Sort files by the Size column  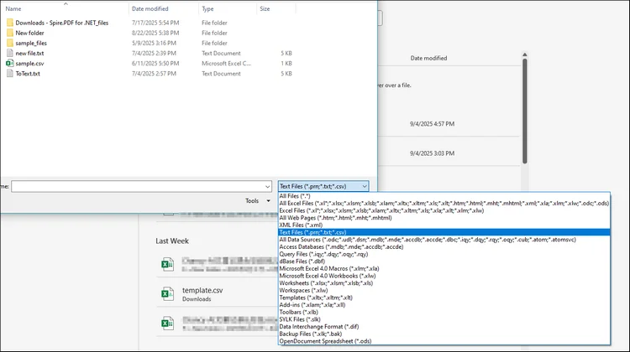[x=265, y=9]
